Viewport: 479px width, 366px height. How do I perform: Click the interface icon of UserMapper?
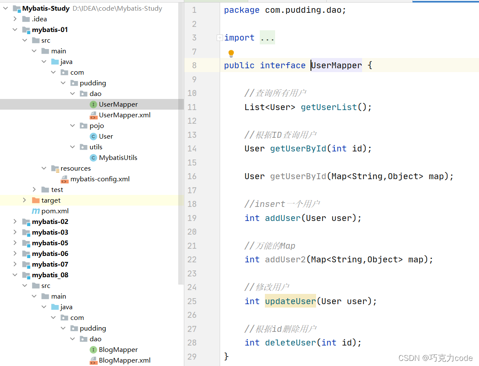[93, 105]
